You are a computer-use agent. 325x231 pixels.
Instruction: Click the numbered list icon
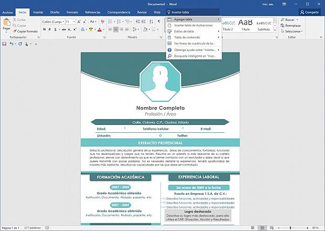(119, 22)
